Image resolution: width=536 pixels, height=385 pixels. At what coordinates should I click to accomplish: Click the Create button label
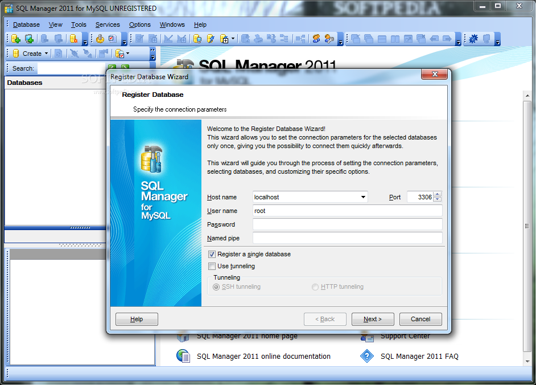click(32, 54)
